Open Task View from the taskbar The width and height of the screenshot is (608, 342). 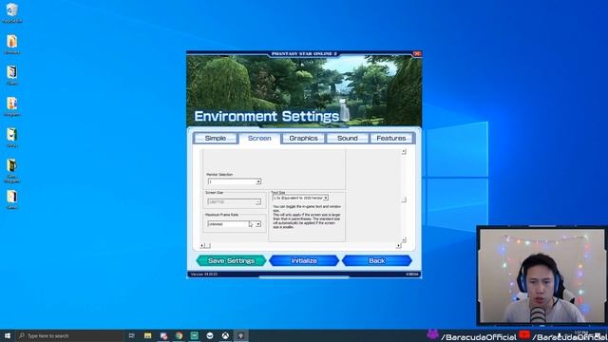pos(131,335)
